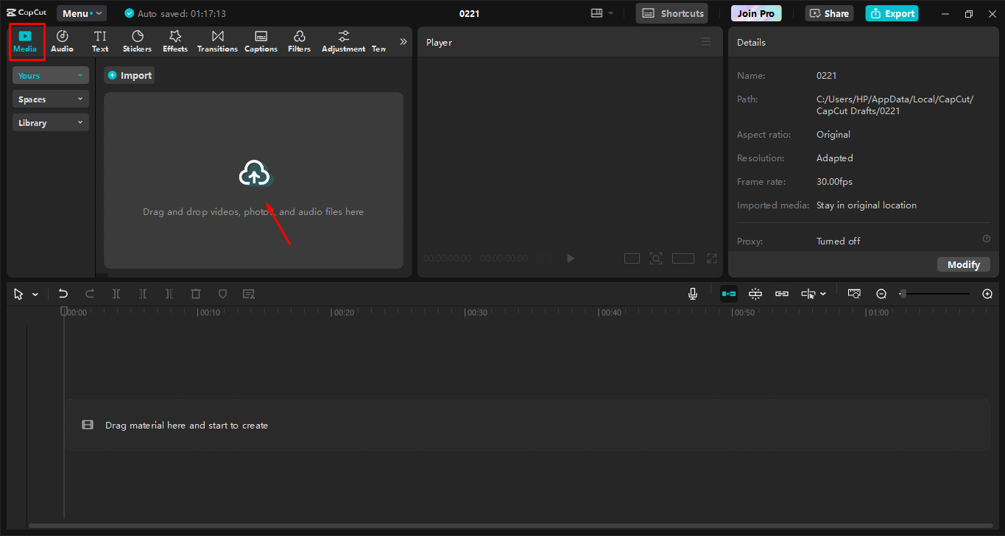Open the selection tool mode dropdown
The image size is (1005, 536).
pyautogui.click(x=35, y=294)
